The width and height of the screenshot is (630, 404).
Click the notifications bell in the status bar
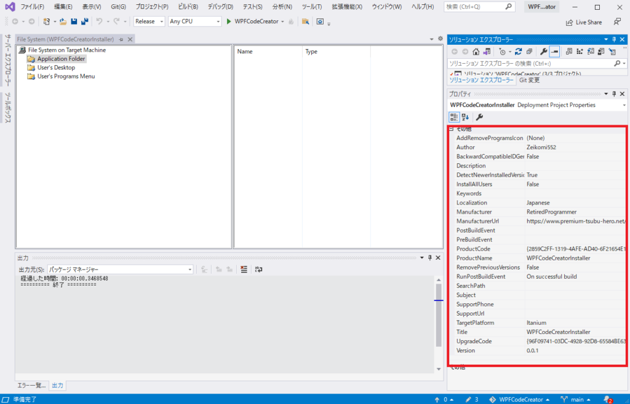point(608,400)
